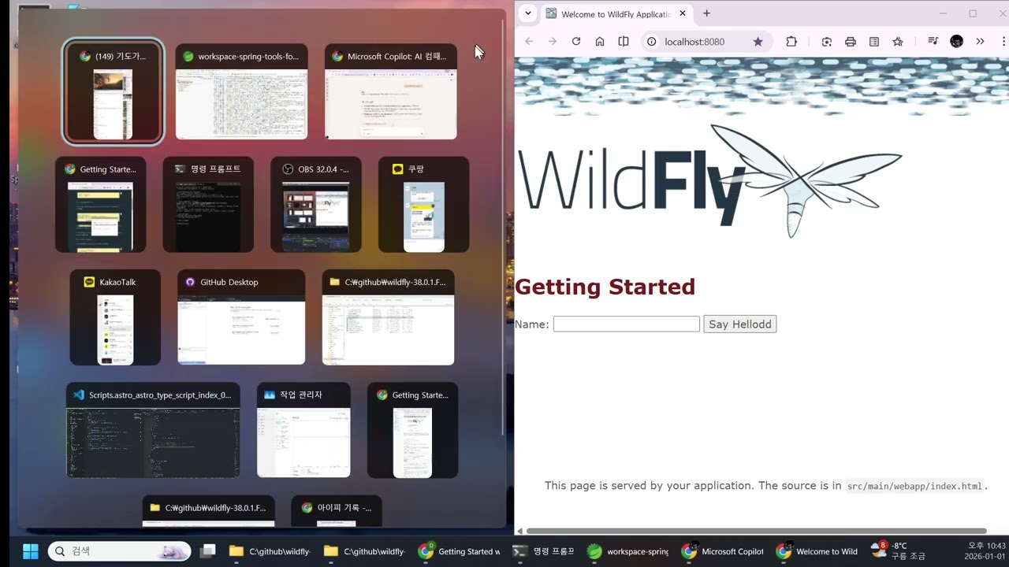This screenshot has width=1009, height=567.
Task: Open the browser profile avatar
Action: pyautogui.click(x=956, y=42)
